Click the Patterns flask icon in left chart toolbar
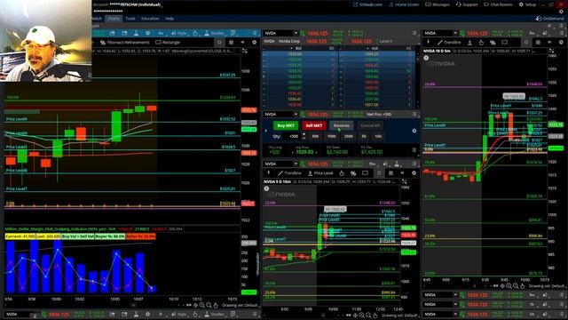Viewport: 568px width, 320px height. point(136,33)
